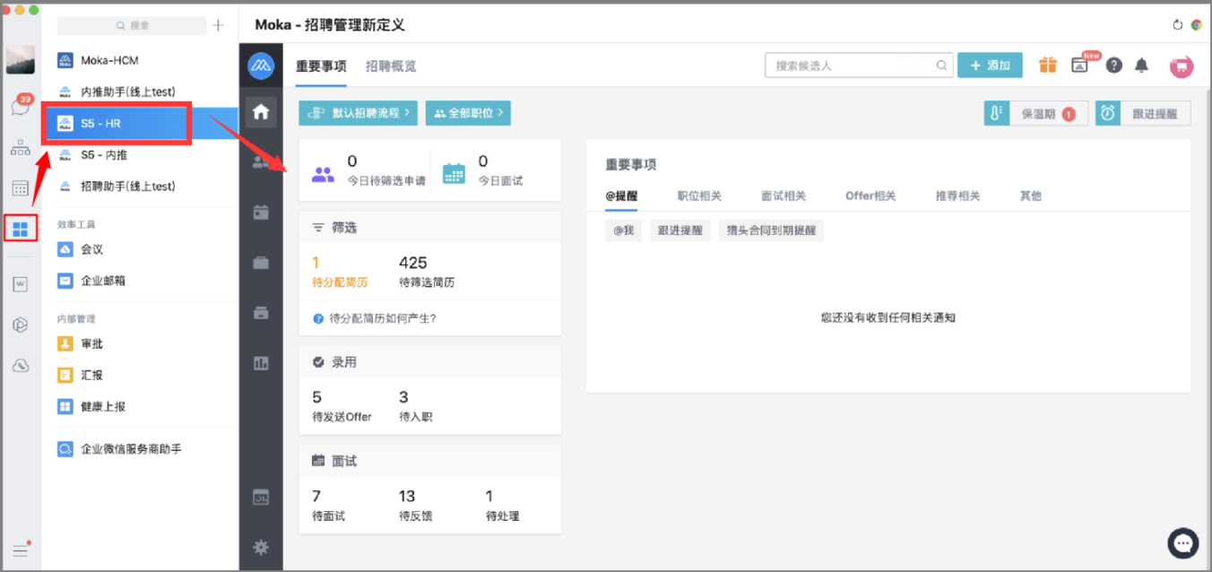Open the settings gear in dark sidebar

click(261, 547)
